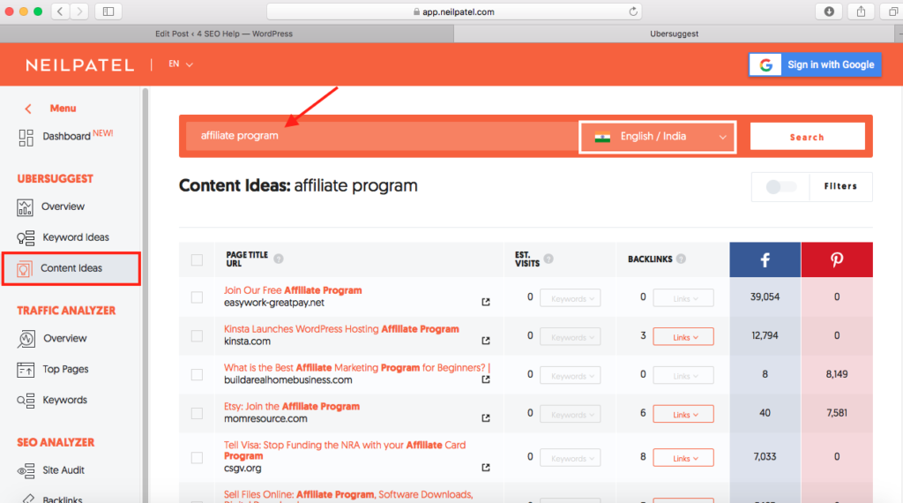
Task: Check the box for buildarealhomebusiness.com row
Action: click(197, 374)
